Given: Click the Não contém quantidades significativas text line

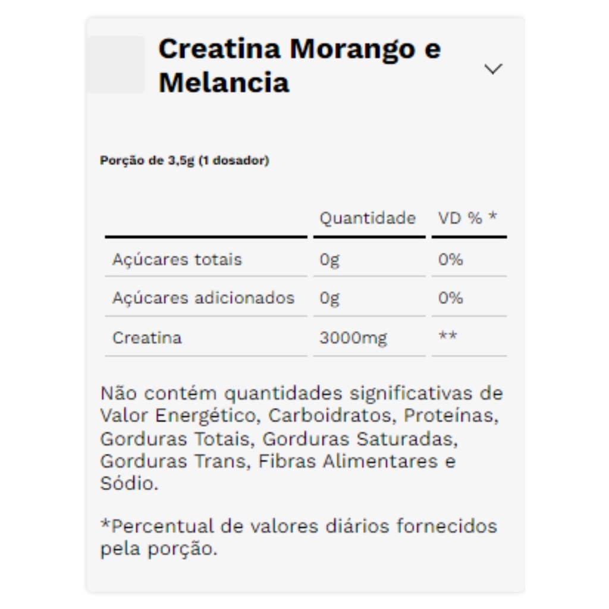Looking at the screenshot, I should (x=302, y=393).
